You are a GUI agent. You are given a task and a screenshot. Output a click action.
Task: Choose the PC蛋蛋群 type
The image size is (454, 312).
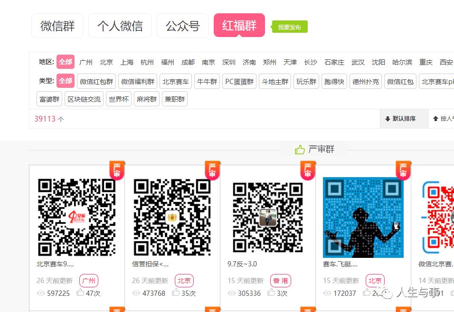[x=239, y=81]
